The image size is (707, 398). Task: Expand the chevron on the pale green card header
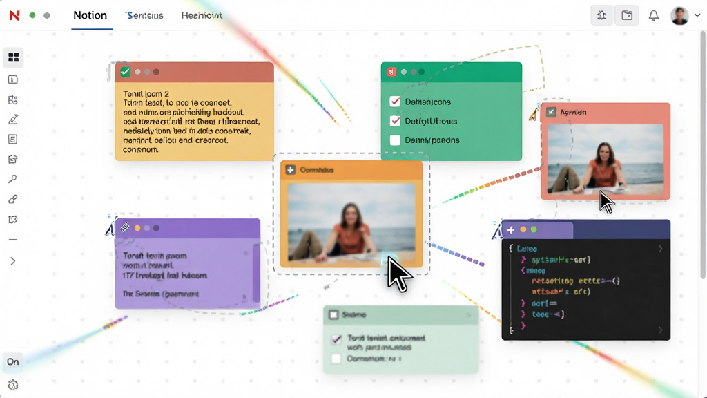[469, 315]
